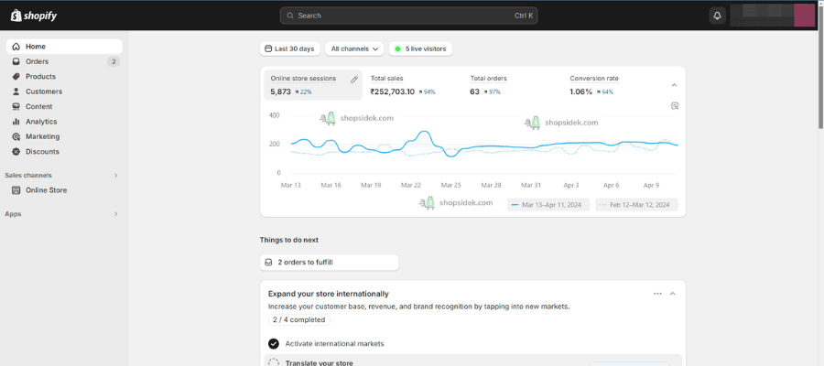Image resolution: width=824 pixels, height=366 pixels.
Task: Open Orders from the sidebar
Action: 37,61
